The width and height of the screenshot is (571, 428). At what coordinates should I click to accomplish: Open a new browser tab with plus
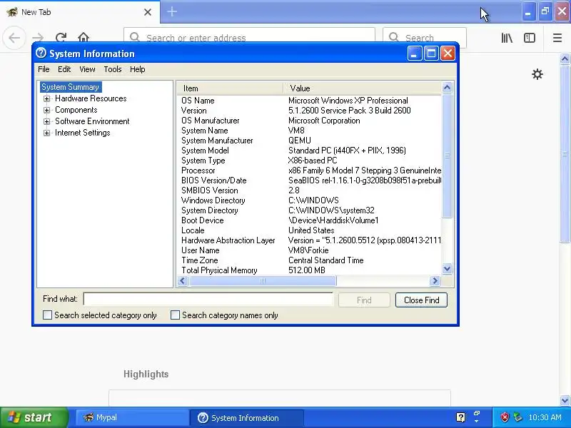(172, 11)
